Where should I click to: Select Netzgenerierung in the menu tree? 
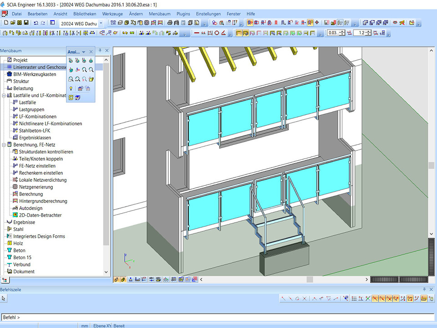click(36, 187)
